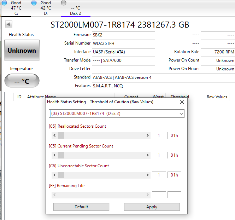235x220 pixels.
Task: Select the C: drive status tab
Action: [x=16, y=8]
